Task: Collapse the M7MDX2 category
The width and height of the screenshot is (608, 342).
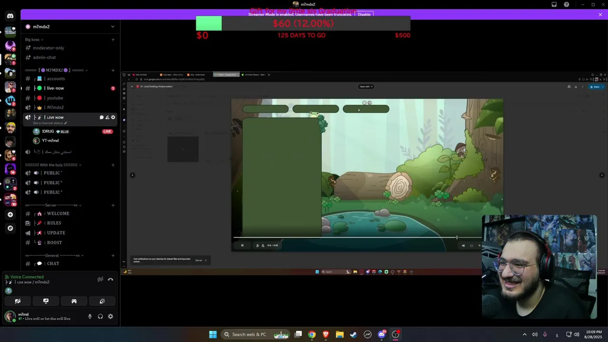Action: tap(56, 70)
